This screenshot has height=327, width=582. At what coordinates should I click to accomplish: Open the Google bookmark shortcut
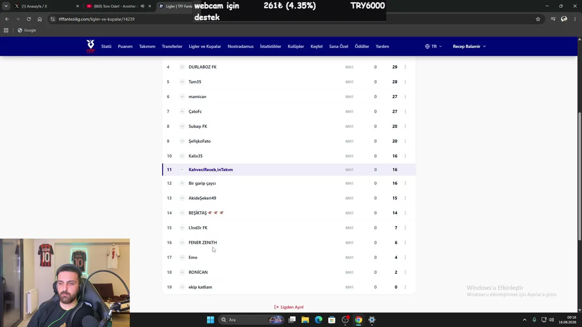coord(27,30)
